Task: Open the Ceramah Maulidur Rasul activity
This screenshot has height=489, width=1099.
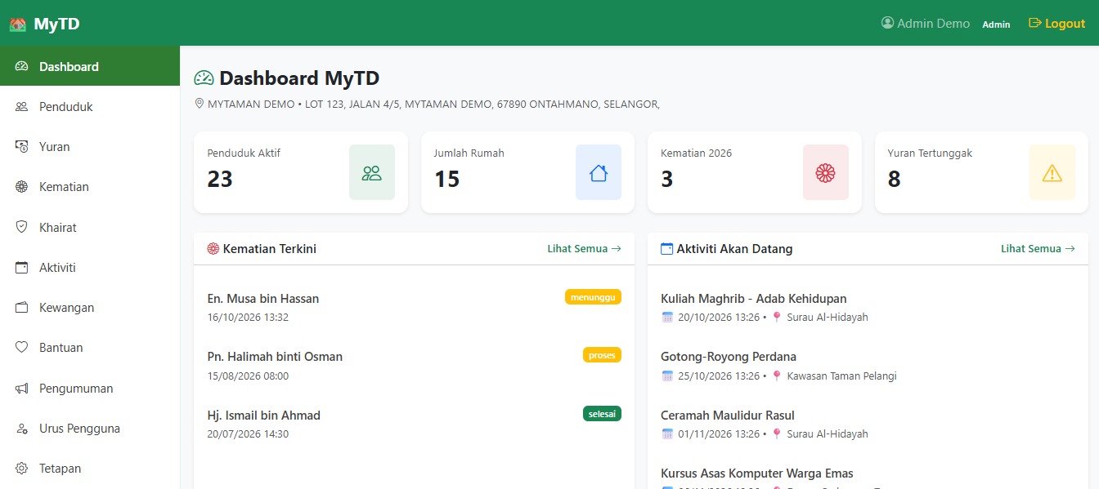Action: tap(728, 416)
